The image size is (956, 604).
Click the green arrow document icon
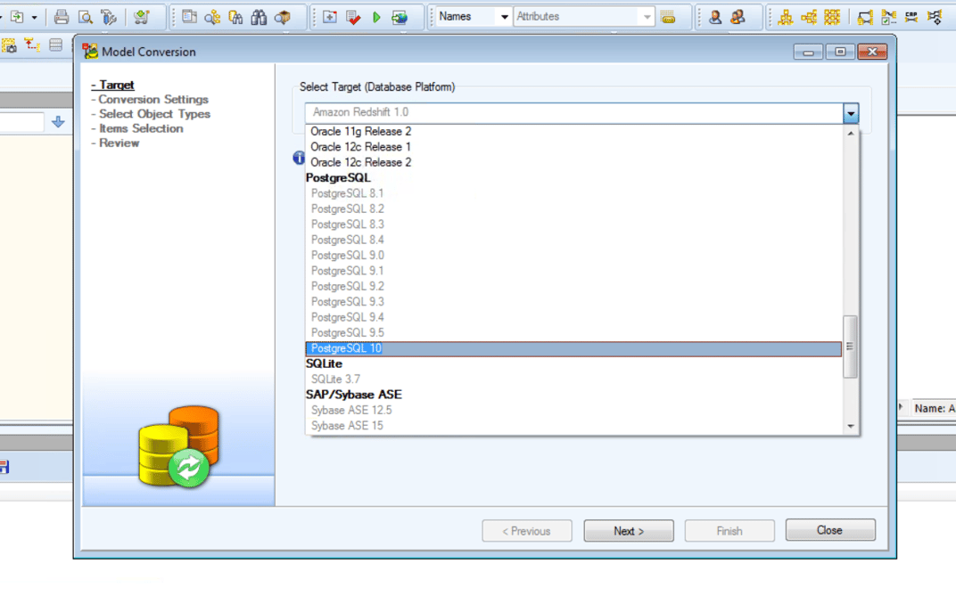click(x=17, y=17)
